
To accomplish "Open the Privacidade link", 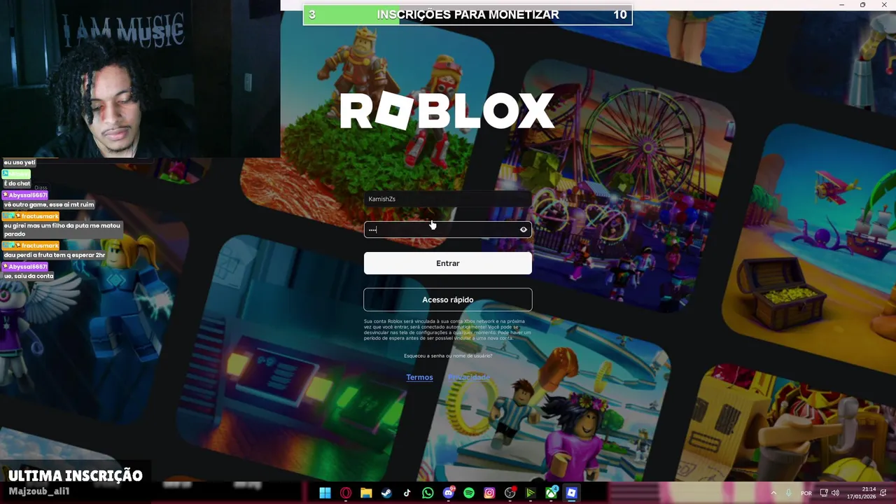I will (468, 377).
